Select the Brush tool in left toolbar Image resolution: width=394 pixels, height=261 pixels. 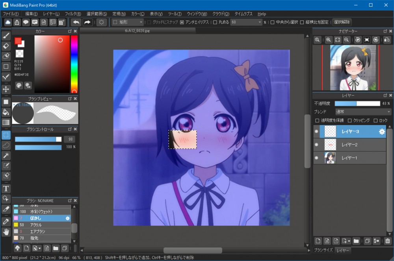tap(6, 36)
